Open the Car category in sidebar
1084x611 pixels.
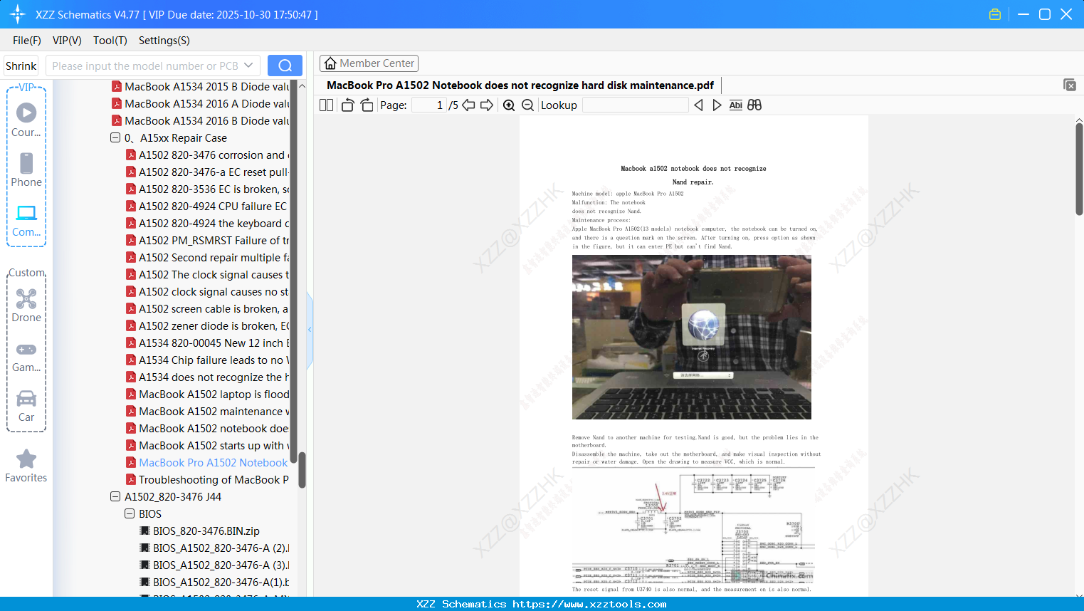(26, 406)
